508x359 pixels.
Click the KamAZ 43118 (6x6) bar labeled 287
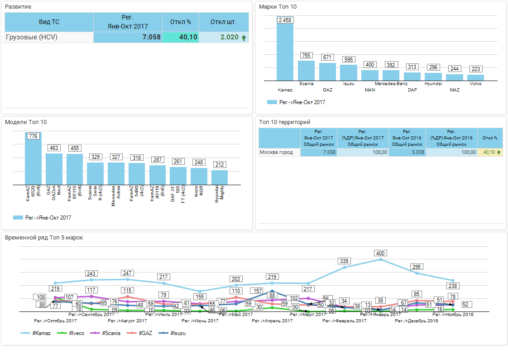tap(158, 175)
